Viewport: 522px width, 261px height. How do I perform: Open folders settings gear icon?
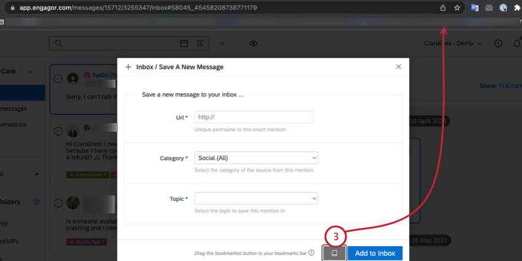point(36,202)
